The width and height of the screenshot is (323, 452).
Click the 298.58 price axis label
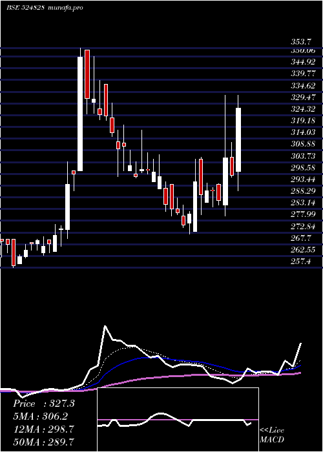[303, 168]
